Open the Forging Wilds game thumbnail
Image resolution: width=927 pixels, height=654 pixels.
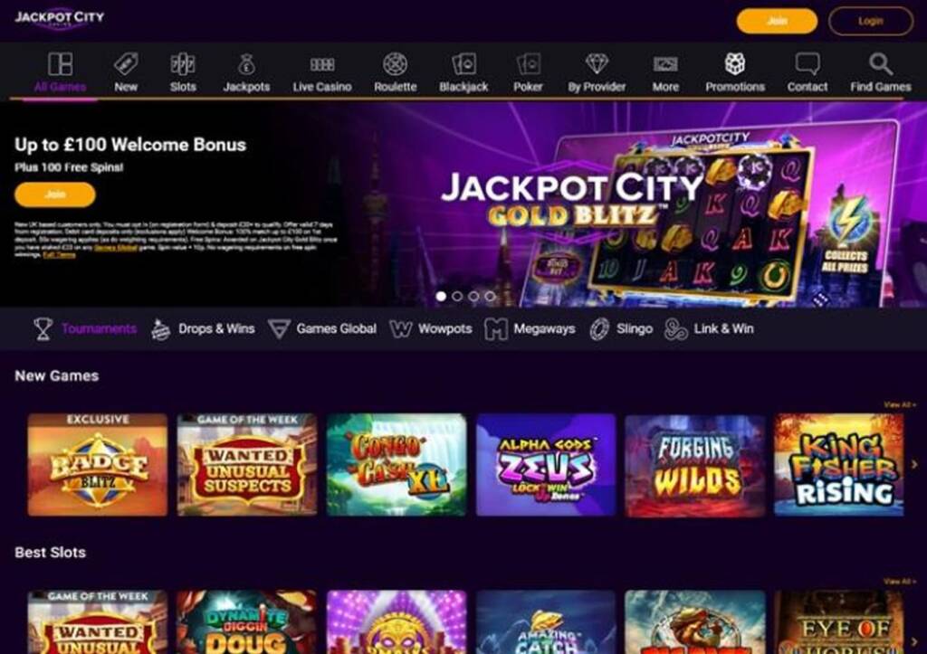tap(694, 465)
